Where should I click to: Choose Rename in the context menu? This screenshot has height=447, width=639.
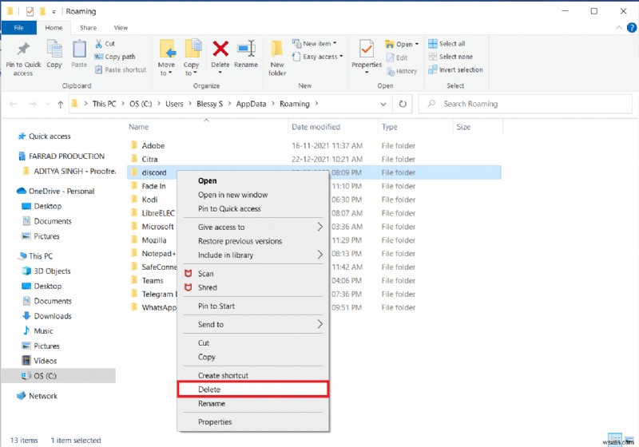point(252,403)
